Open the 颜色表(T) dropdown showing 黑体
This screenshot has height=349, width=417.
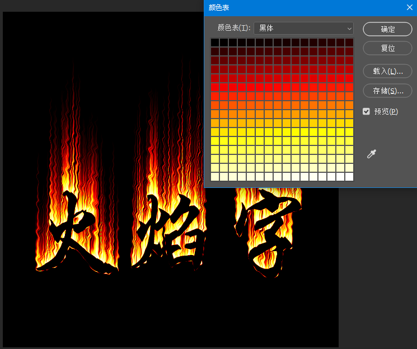tap(303, 28)
